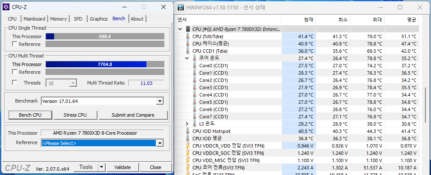Switch to the Mainboard tab
Screen dimensions: 431x175
(x=34, y=19)
